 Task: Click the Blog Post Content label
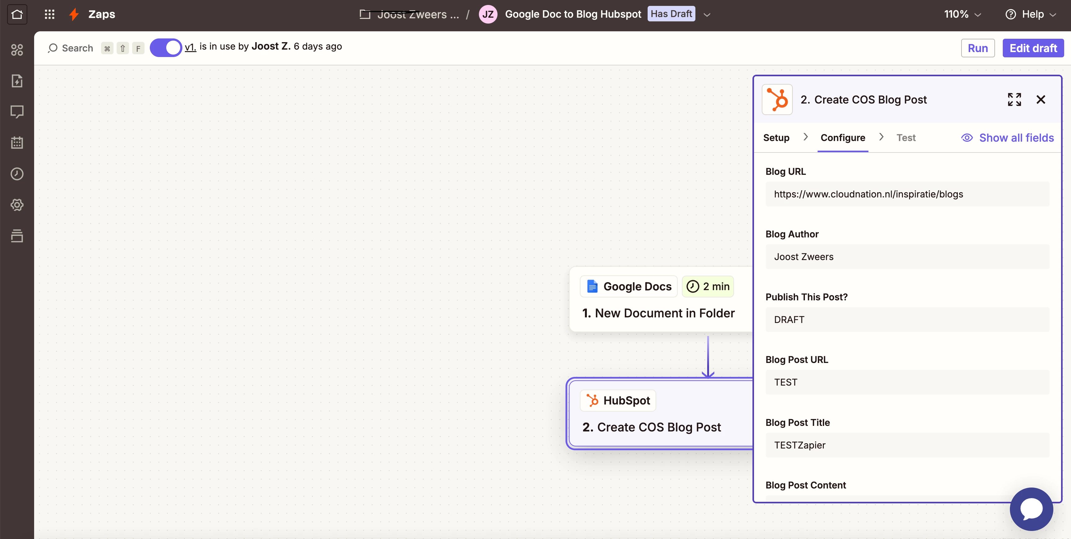(805, 485)
